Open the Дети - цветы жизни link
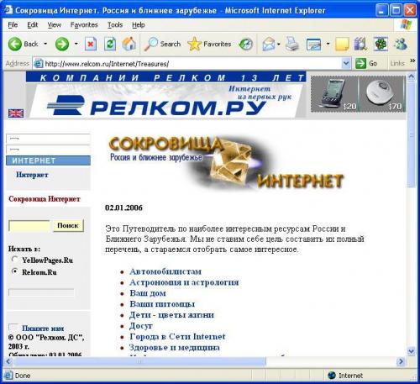 tap(171, 315)
